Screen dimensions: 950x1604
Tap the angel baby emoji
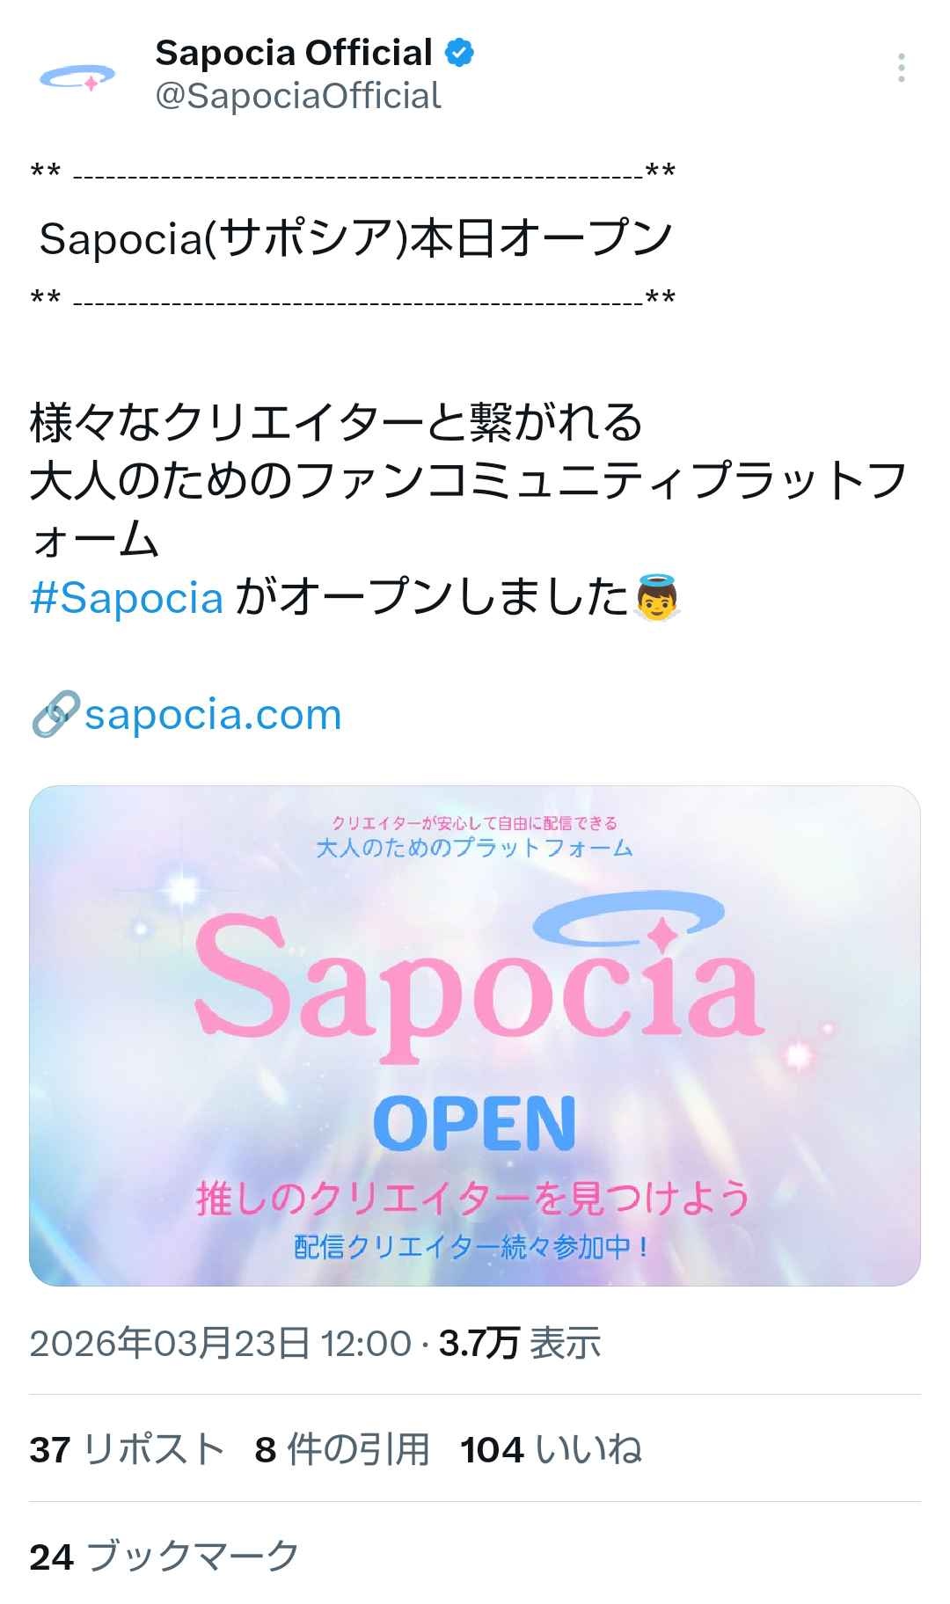(x=657, y=597)
